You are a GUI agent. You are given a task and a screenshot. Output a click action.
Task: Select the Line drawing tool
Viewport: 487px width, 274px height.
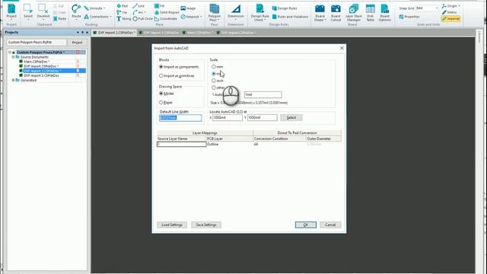(x=138, y=6)
